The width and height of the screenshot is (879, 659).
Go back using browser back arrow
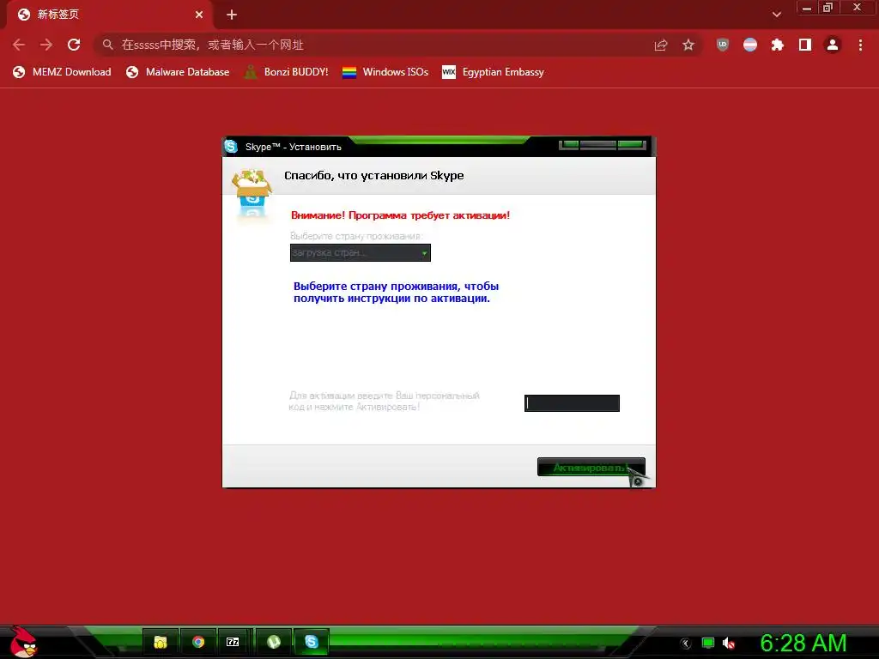click(19, 45)
